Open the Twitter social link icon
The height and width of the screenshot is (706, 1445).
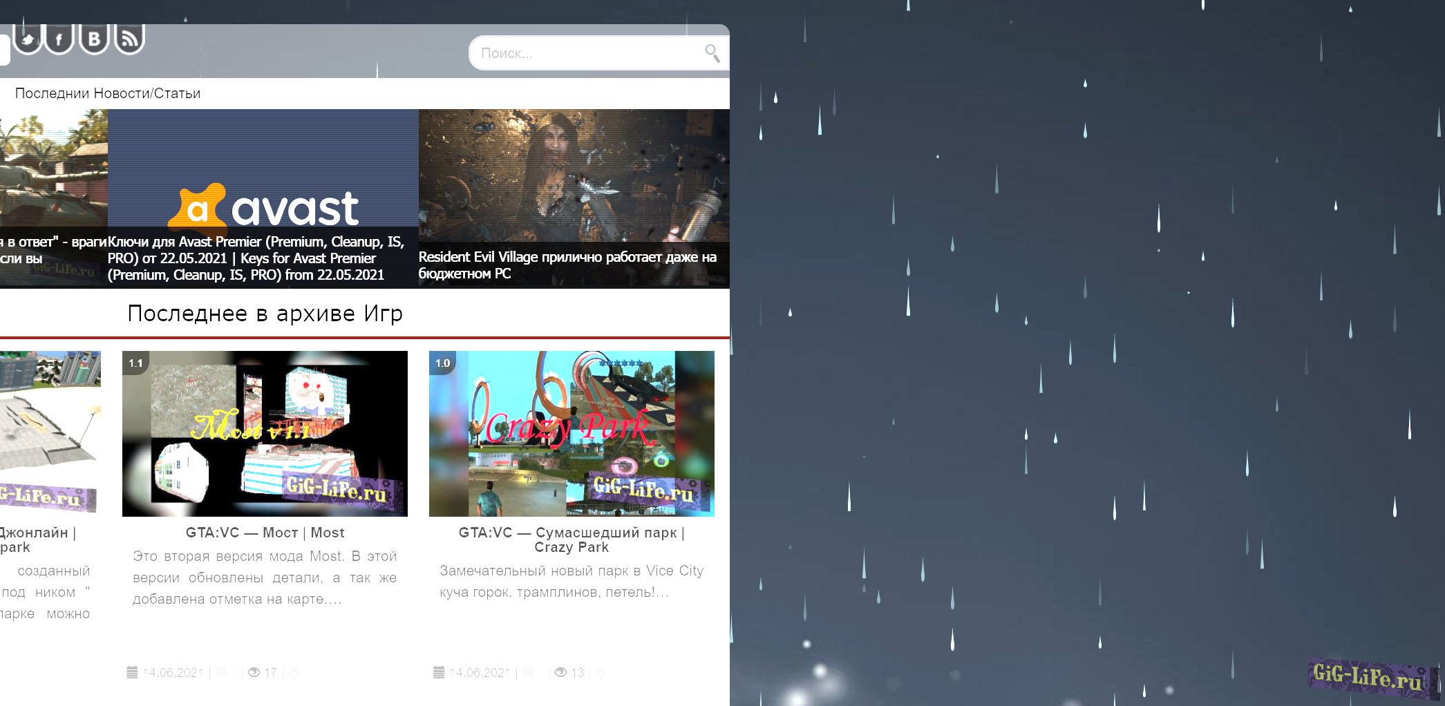(28, 39)
